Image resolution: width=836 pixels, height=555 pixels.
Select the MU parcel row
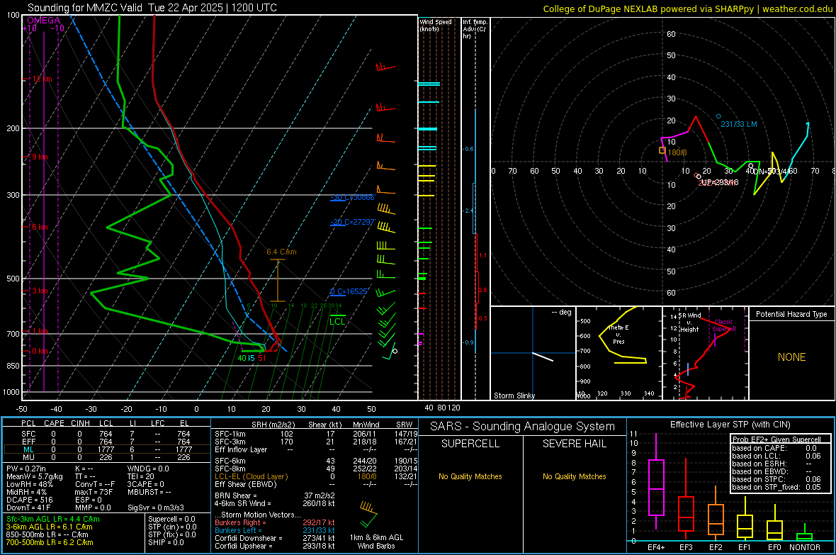coord(107,457)
